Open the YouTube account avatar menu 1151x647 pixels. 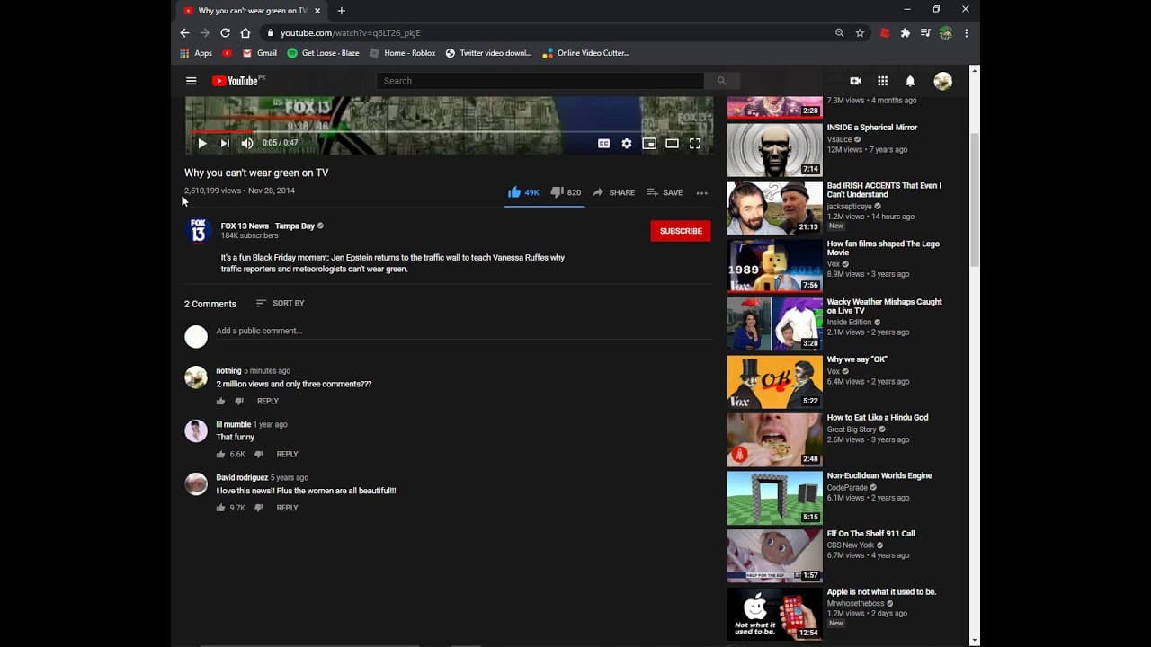(942, 81)
